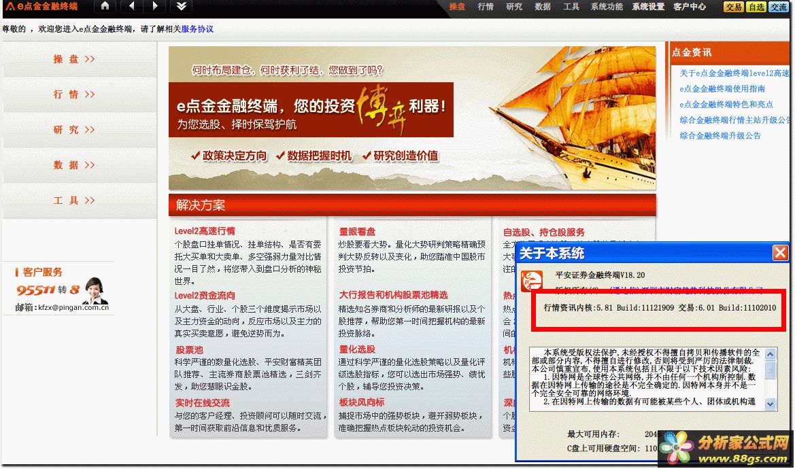This screenshot has height=469, width=795.
Task: Open the 服务协议 link
Action: [197, 29]
